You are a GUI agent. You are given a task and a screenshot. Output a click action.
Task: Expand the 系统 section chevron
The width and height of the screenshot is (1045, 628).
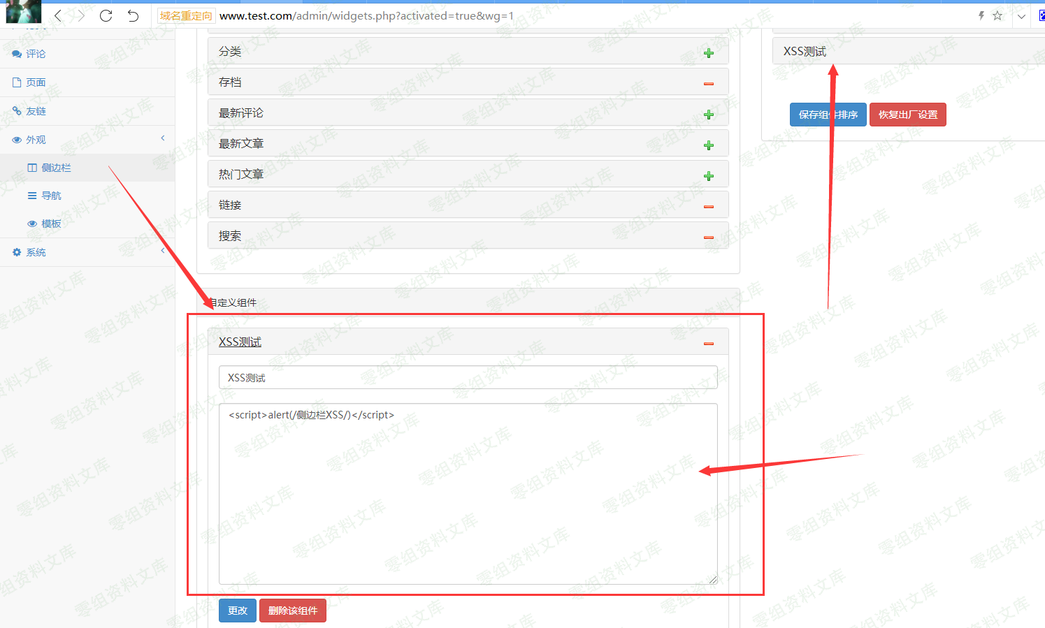162,251
